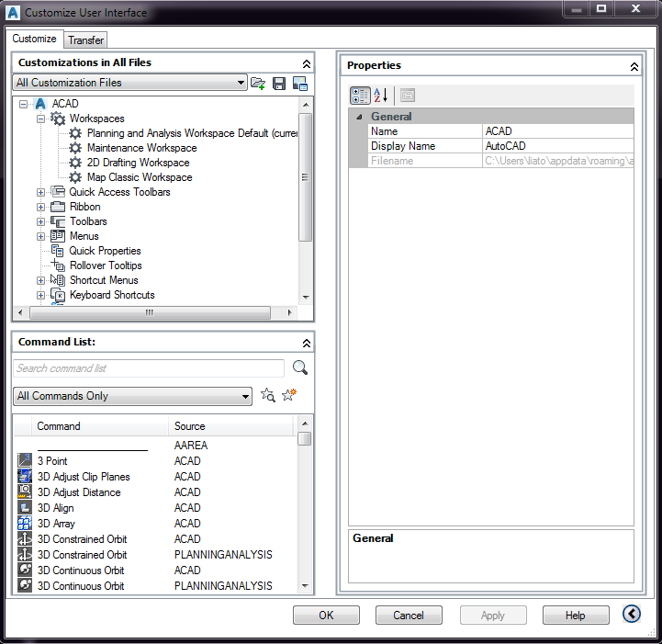Screen dimensions: 662x644
Task: Click the Quick Properties tree icon
Action: pyautogui.click(x=58, y=251)
